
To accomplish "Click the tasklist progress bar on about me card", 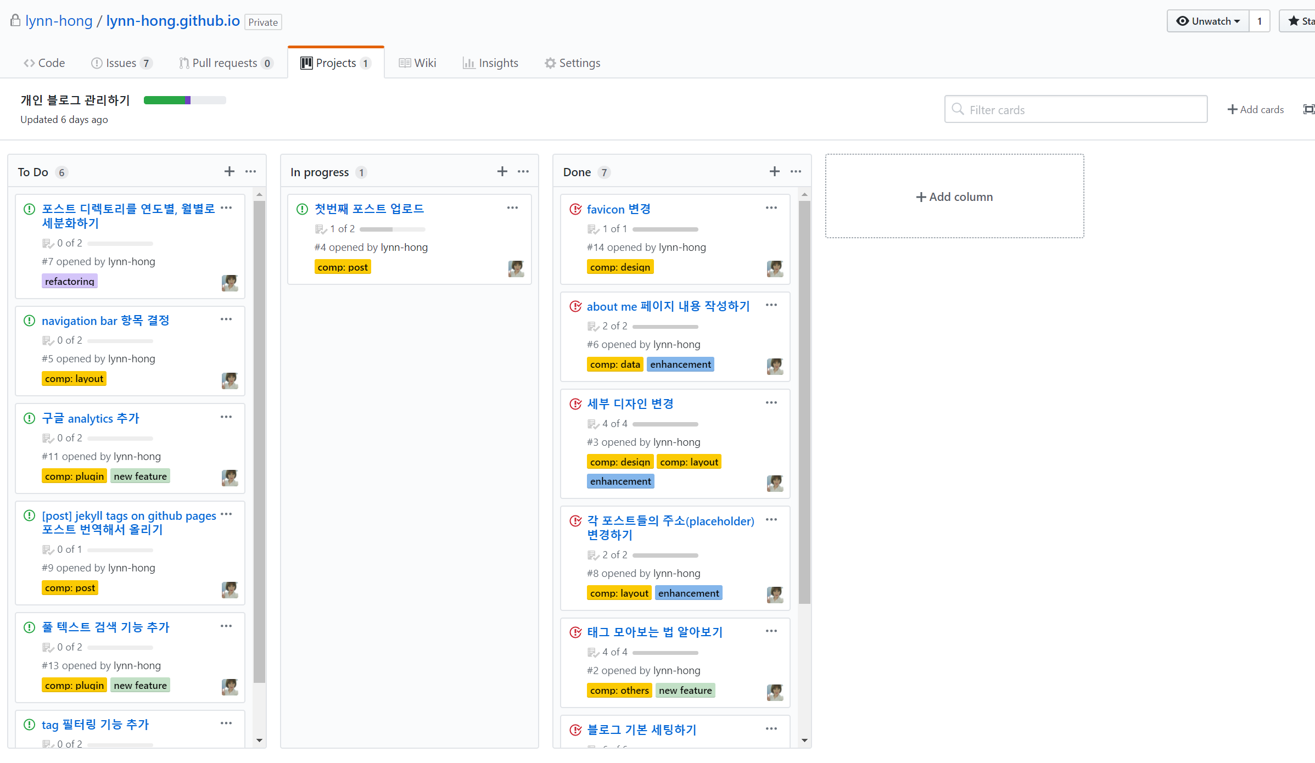I will pyautogui.click(x=665, y=327).
